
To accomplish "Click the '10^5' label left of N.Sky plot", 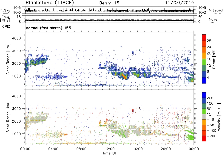I will [x=17, y=8].
